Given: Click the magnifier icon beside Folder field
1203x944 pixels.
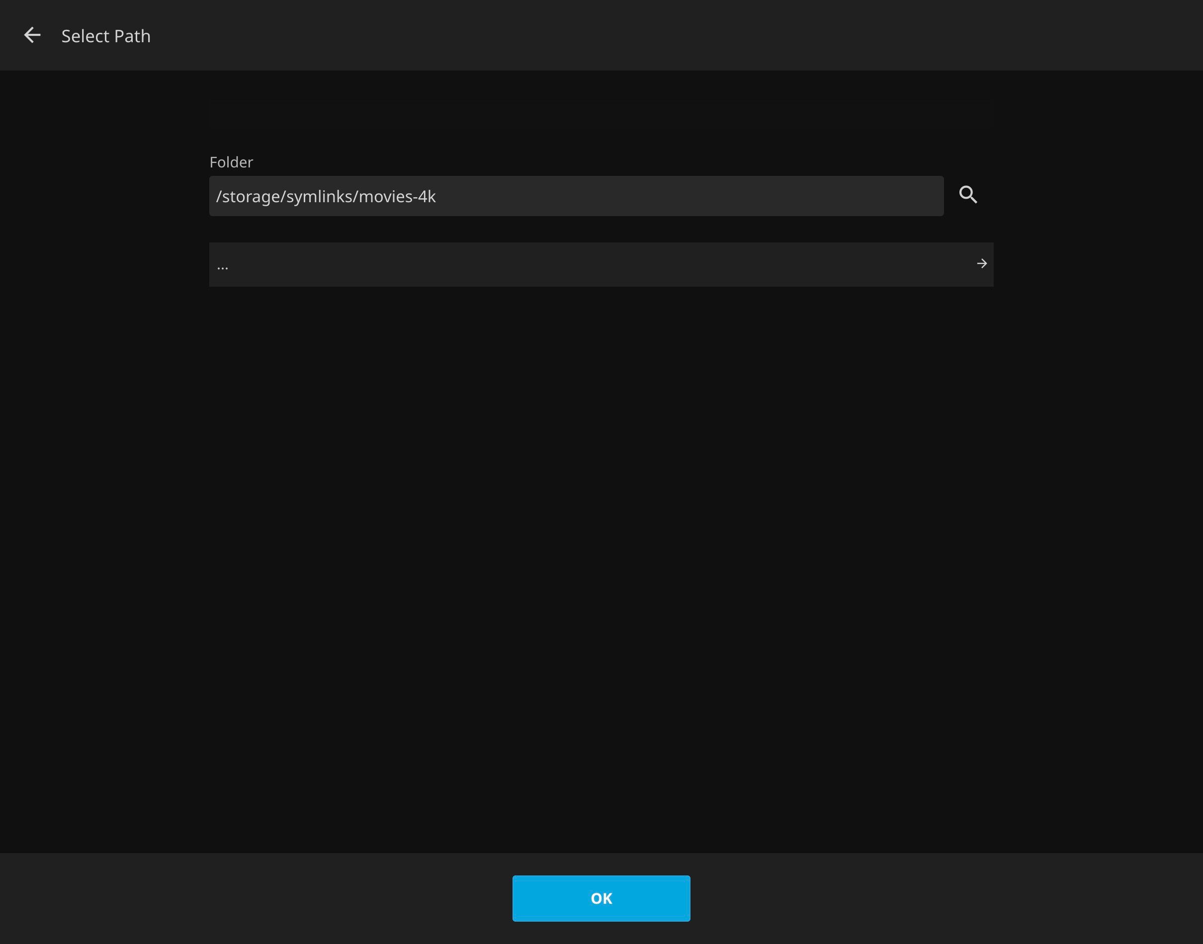Looking at the screenshot, I should click(967, 195).
